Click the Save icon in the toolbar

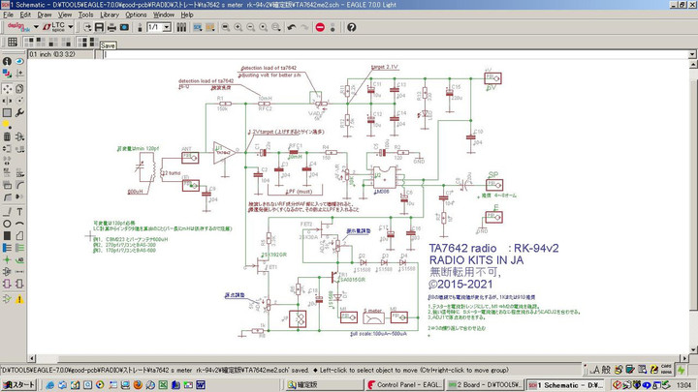(x=99, y=28)
